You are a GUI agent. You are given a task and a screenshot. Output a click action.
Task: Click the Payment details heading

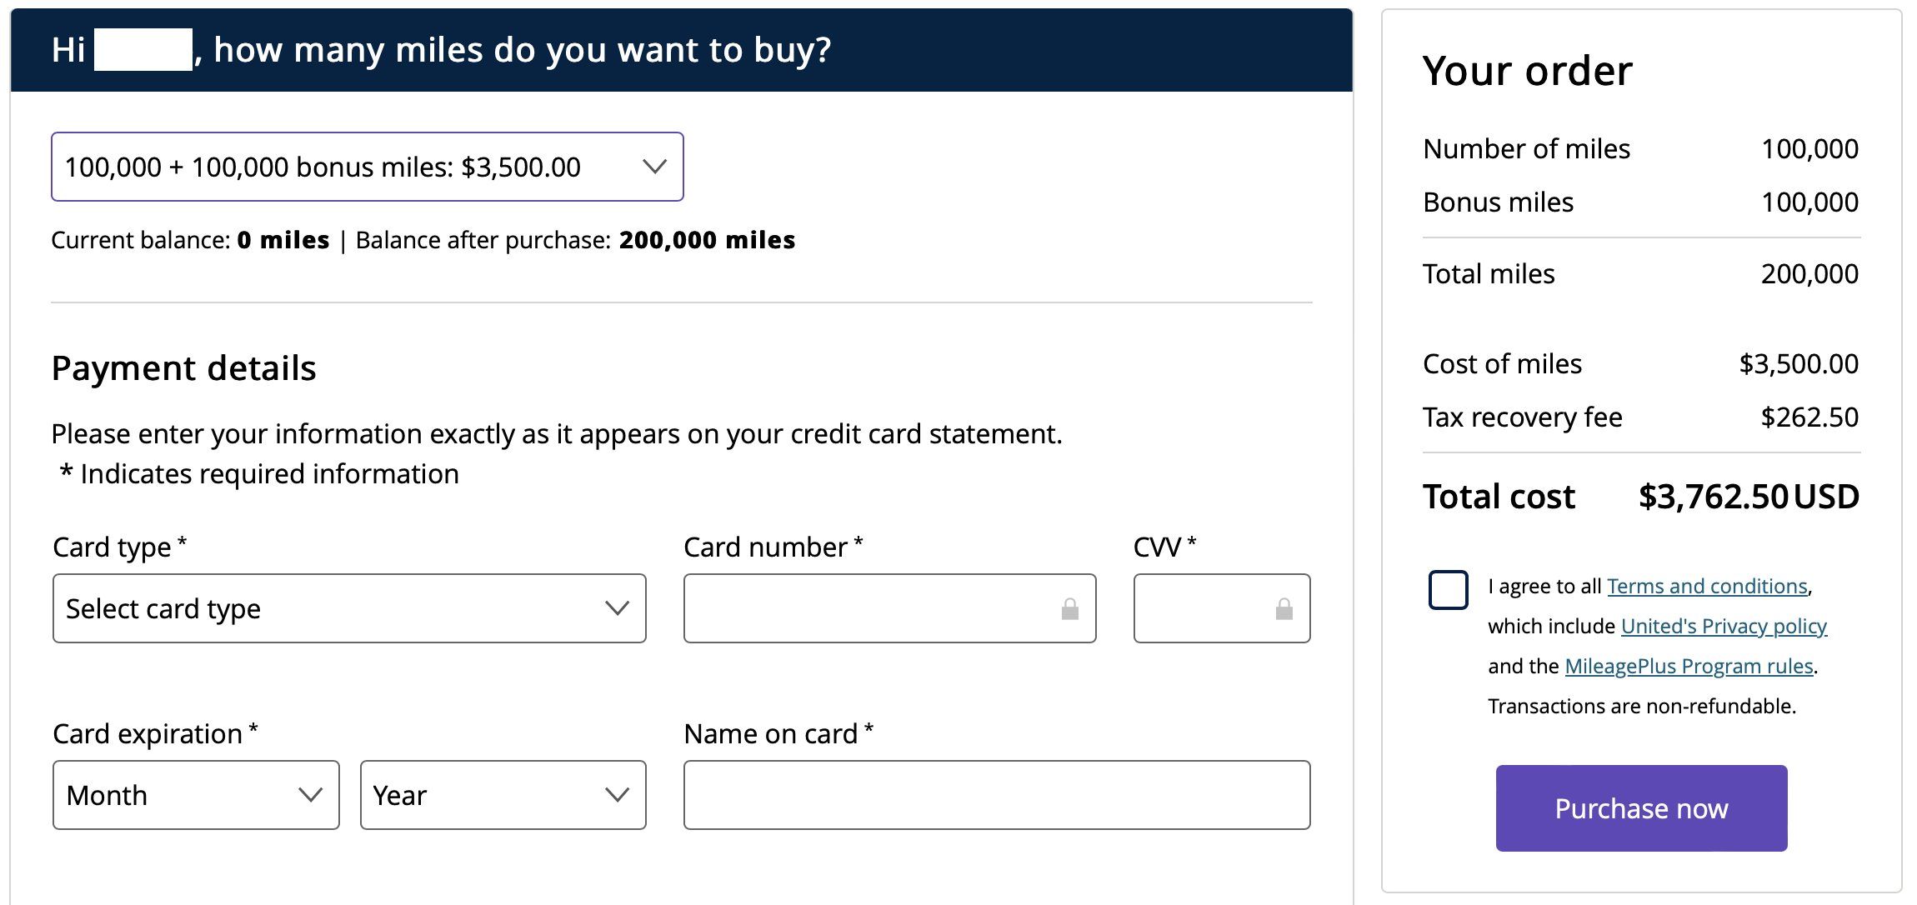(x=184, y=368)
